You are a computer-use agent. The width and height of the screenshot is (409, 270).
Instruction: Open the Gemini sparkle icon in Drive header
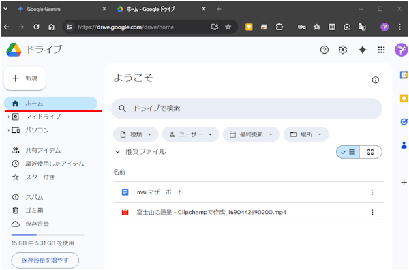point(363,50)
